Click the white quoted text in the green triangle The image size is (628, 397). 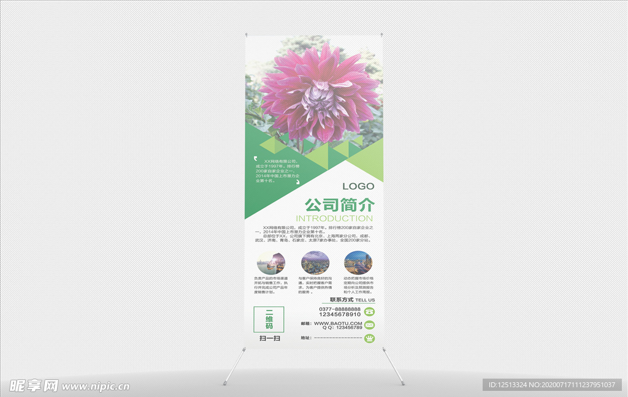pyautogui.click(x=277, y=171)
